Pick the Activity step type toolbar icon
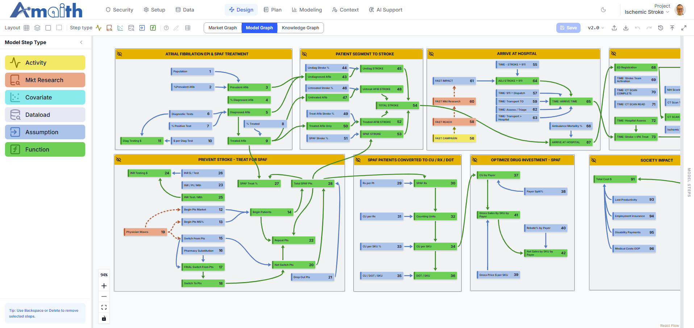Screen dimensions: 694x328 [99, 28]
